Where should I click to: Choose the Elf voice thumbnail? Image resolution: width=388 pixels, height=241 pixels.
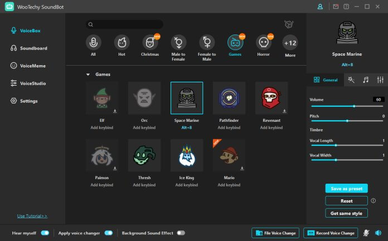(x=102, y=98)
